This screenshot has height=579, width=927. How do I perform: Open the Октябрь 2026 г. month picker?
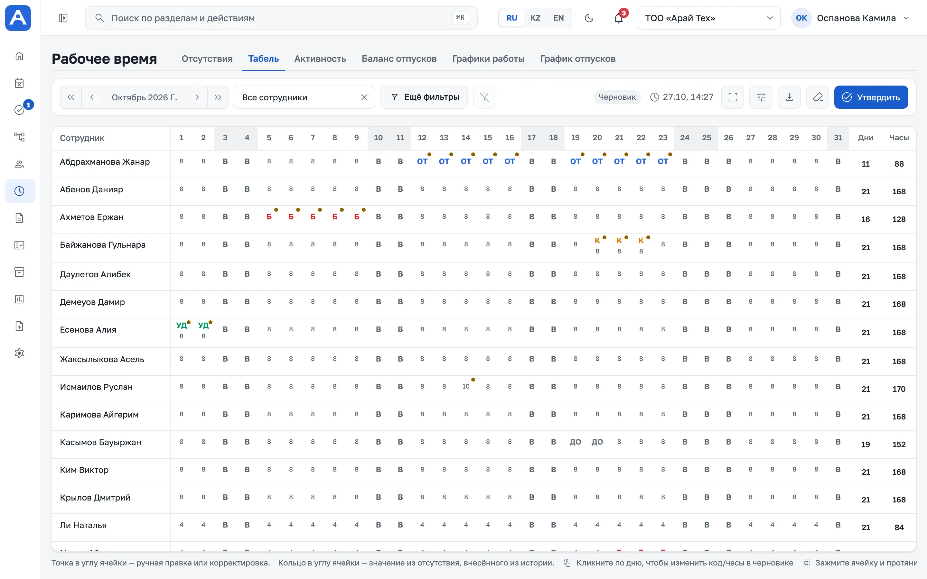pyautogui.click(x=145, y=97)
